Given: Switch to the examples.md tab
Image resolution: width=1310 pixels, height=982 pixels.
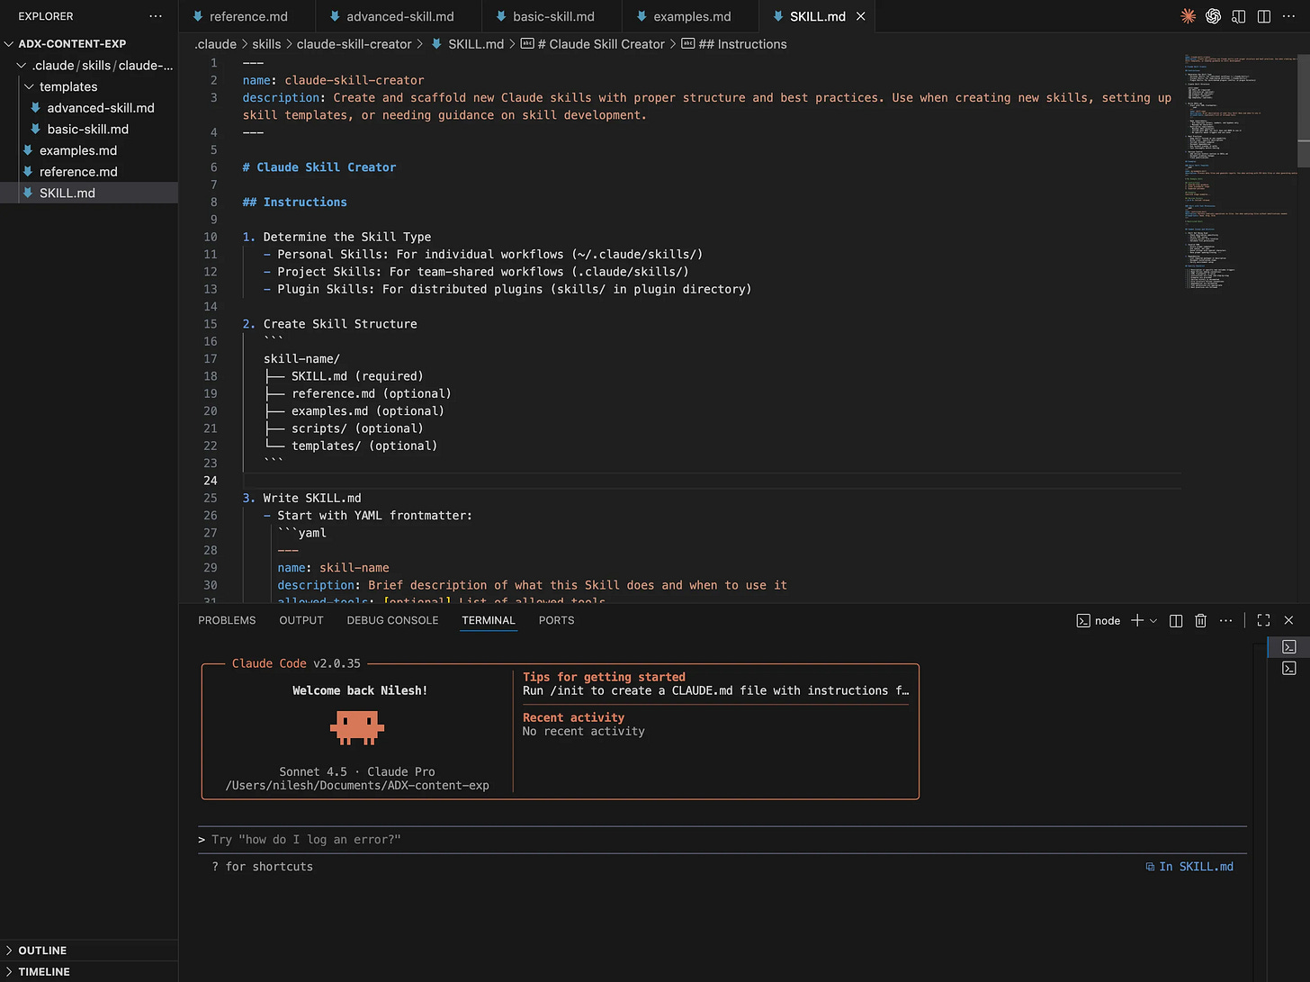Looking at the screenshot, I should point(691,16).
